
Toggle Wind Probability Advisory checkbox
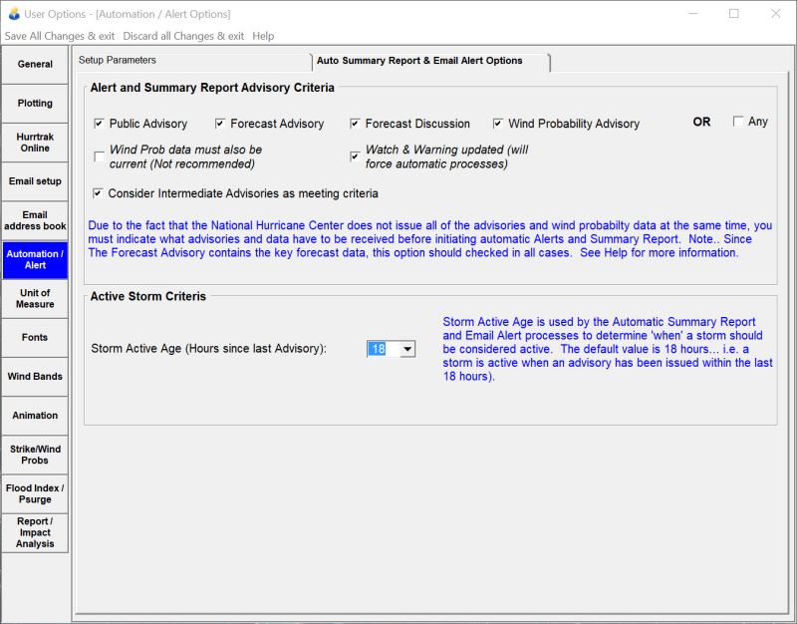pyautogui.click(x=497, y=124)
